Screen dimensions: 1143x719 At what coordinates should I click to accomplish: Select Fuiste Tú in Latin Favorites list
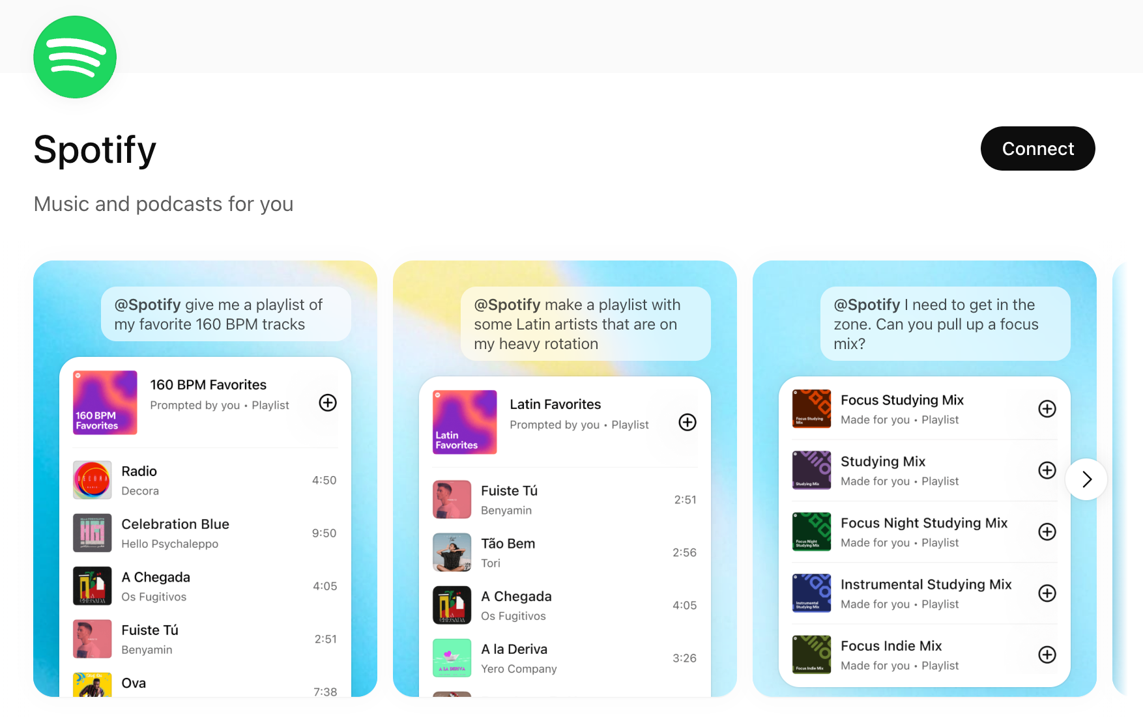[509, 491]
